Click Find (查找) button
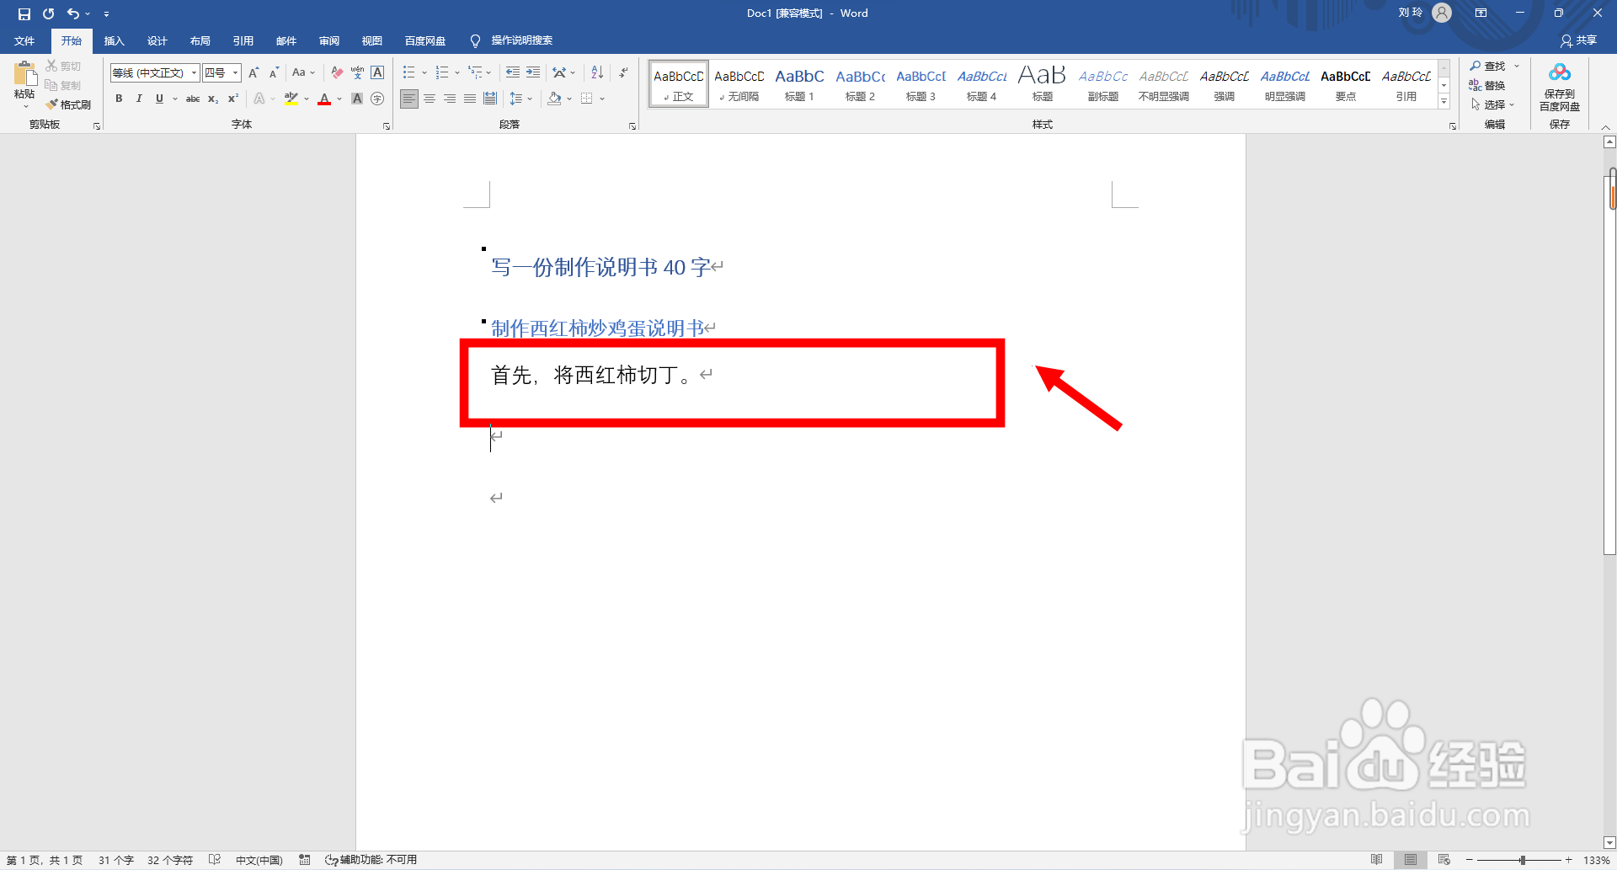This screenshot has height=870, width=1617. (1488, 66)
